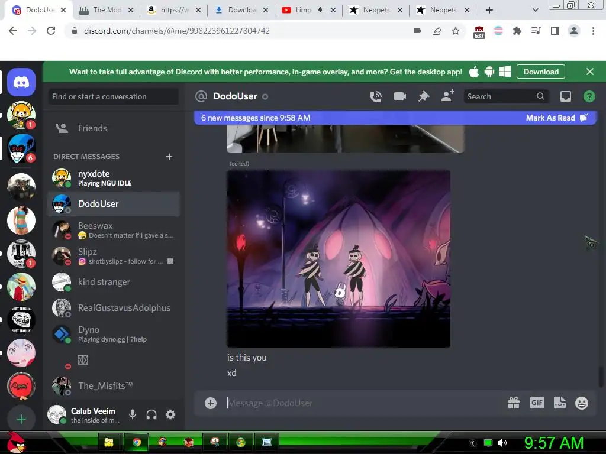
Task: Open the trollface server icon
Action: [x=21, y=320]
